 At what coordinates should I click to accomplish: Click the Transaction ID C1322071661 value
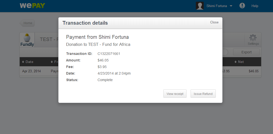pos(109,54)
